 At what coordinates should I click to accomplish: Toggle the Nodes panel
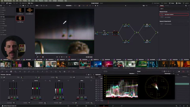[x=172, y=3]
